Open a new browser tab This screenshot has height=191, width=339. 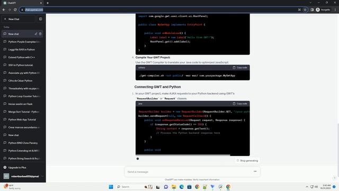pyautogui.click(x=48, y=3)
